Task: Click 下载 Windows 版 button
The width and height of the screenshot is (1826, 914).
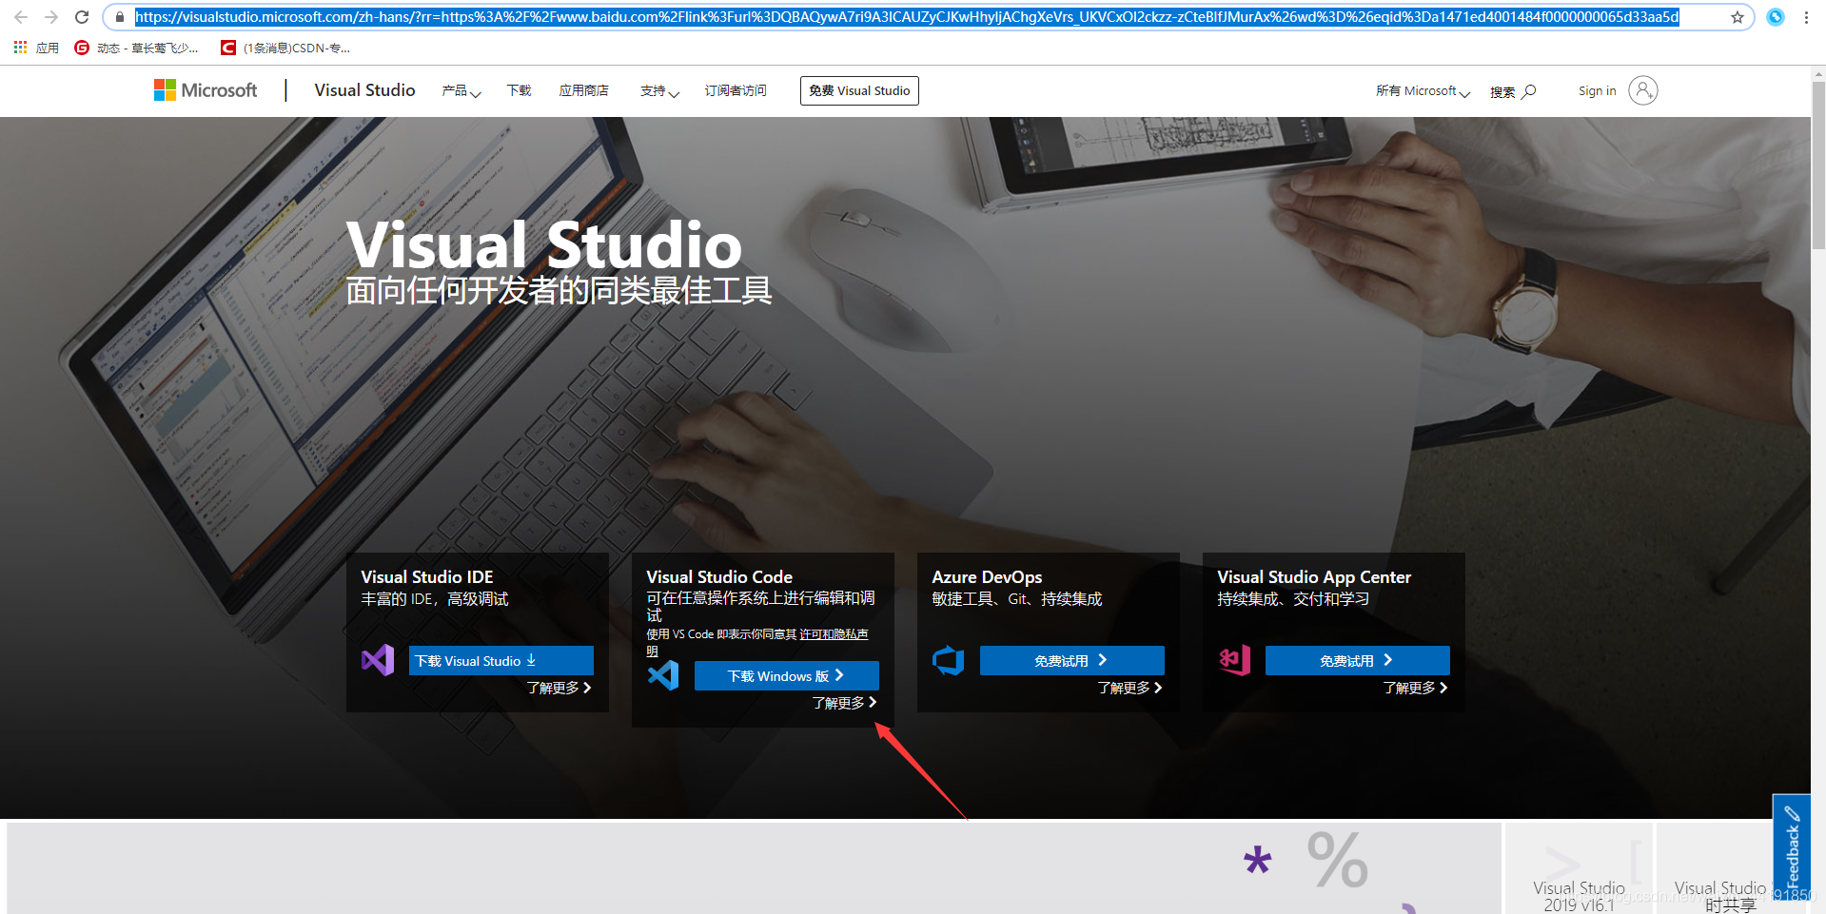Action: (787, 675)
